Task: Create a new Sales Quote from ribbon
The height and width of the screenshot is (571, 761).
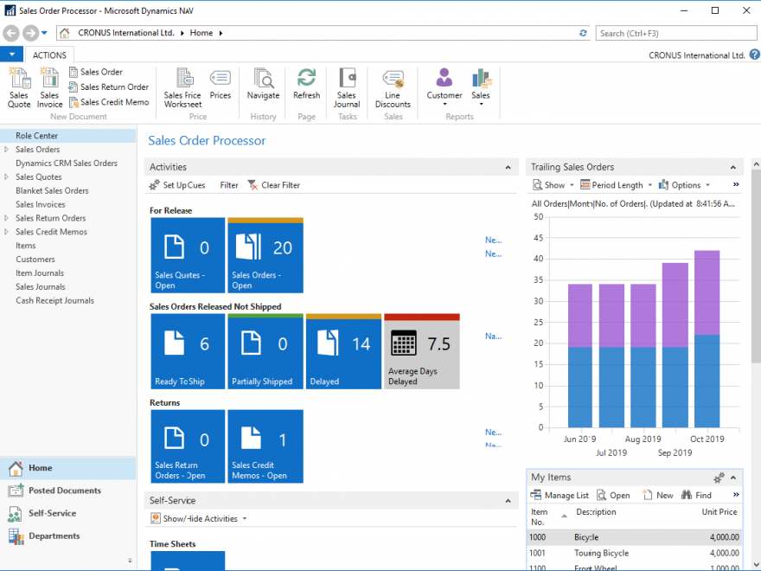Action: (19, 87)
